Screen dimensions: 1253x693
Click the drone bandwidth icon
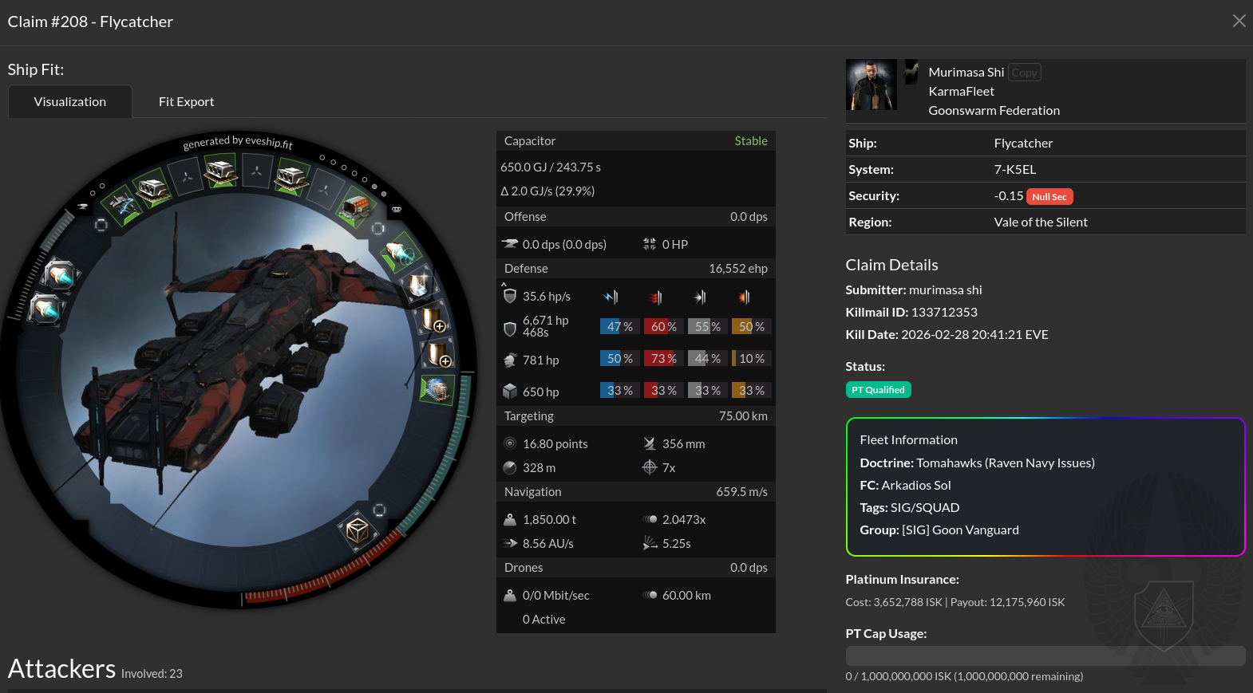pyautogui.click(x=510, y=595)
